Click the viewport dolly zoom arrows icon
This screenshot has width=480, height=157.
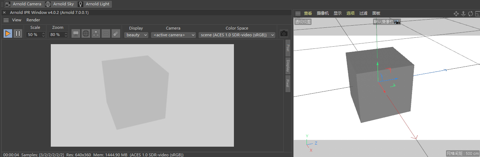click(463, 14)
